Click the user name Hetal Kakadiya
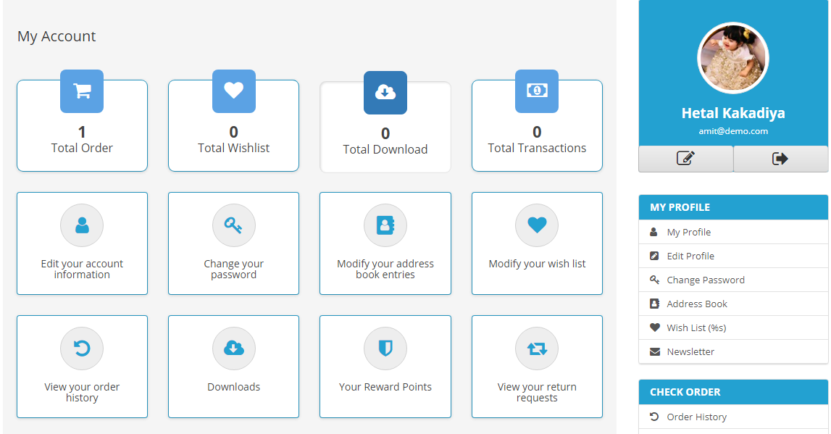Screen dimensions: 831x434 (733, 113)
